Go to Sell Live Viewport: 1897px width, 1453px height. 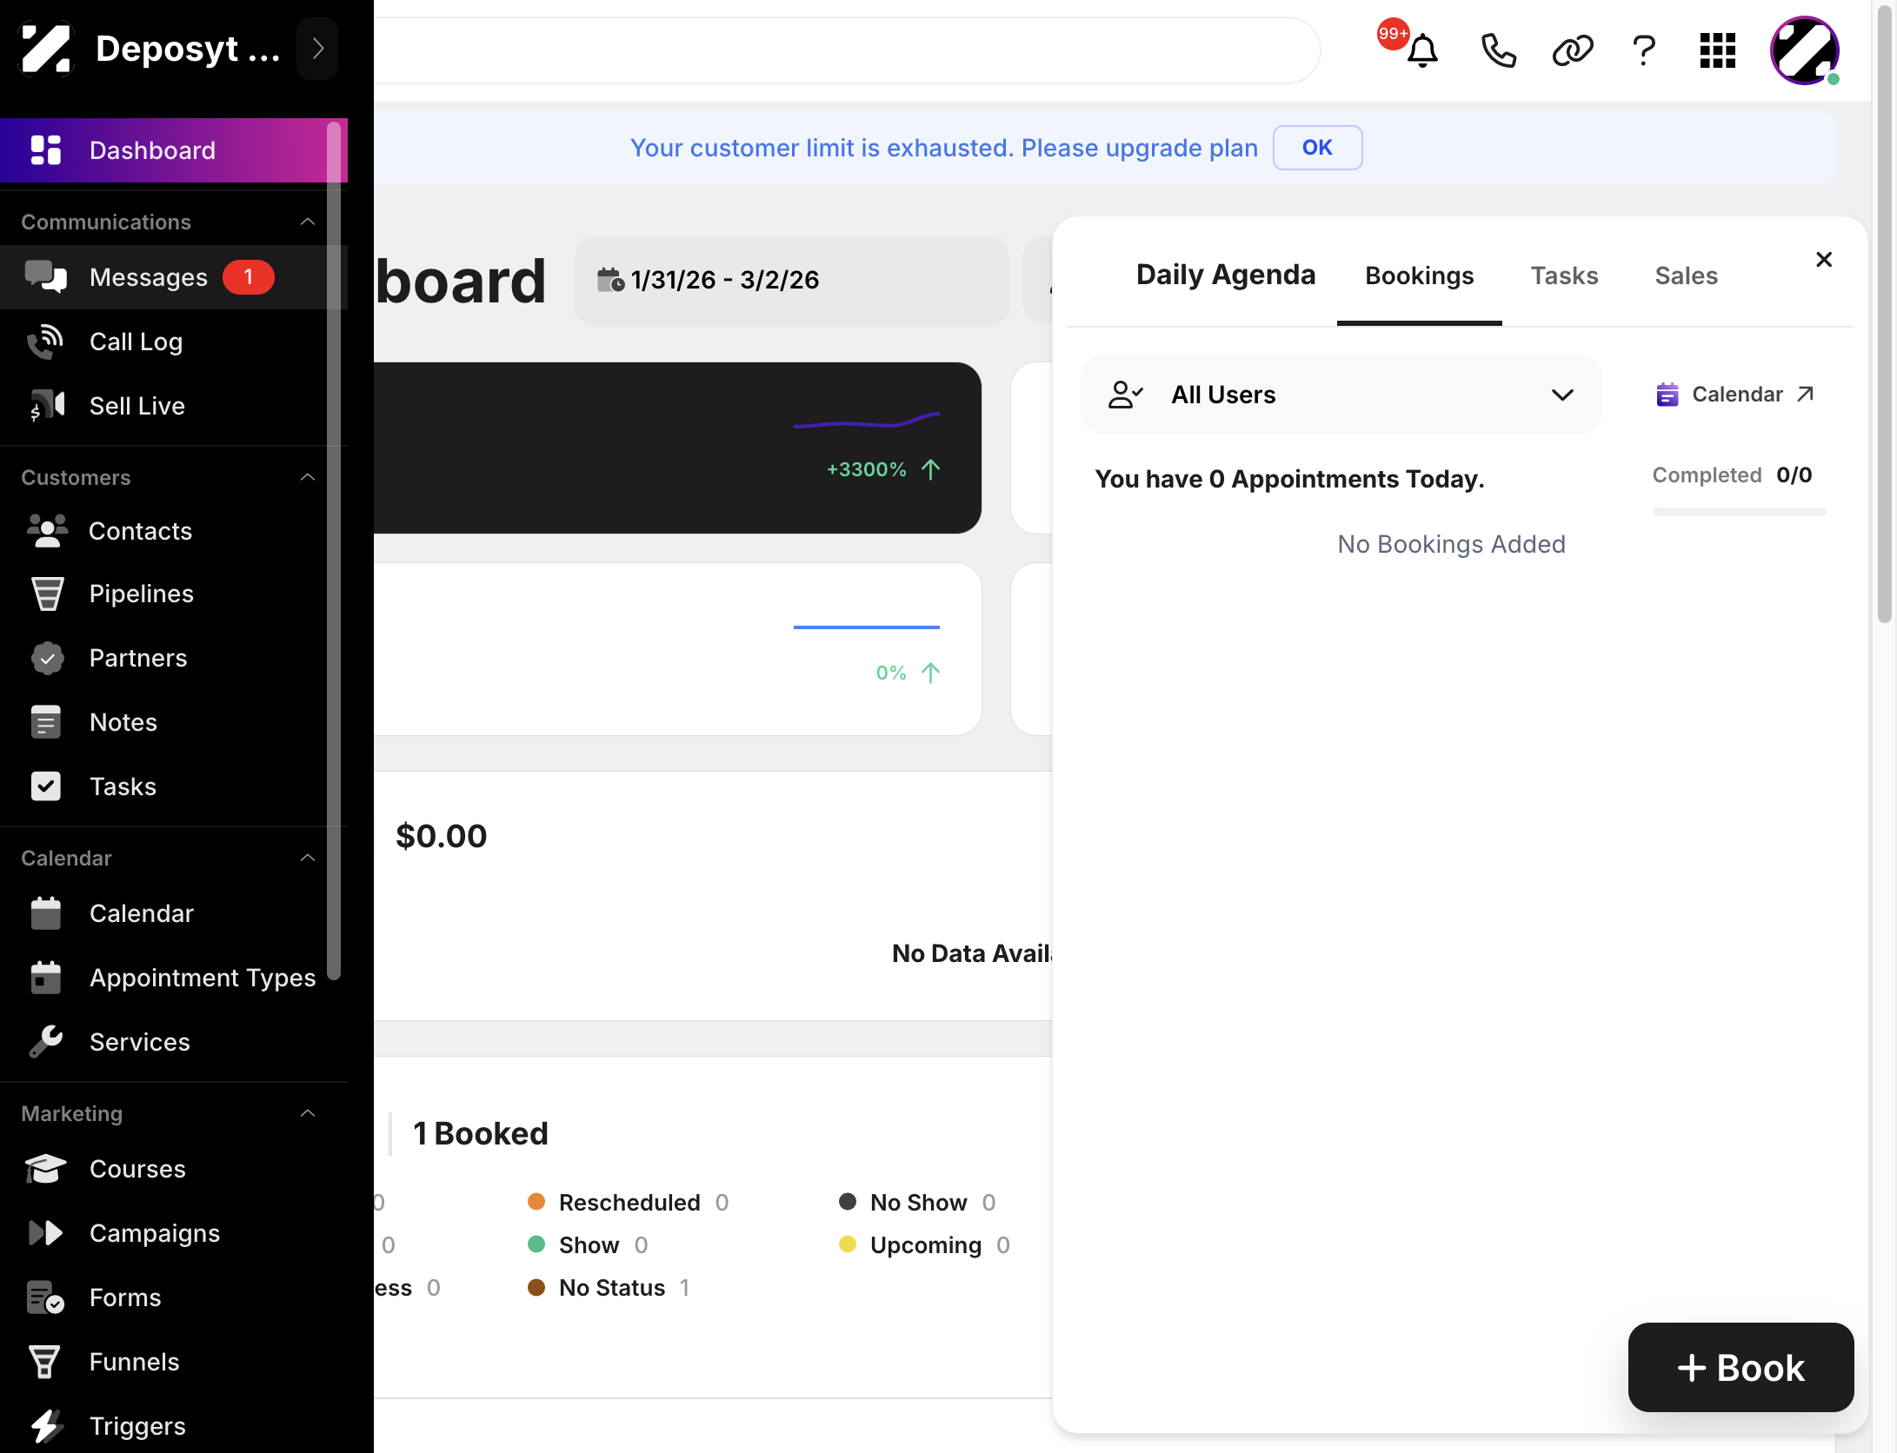174,406
